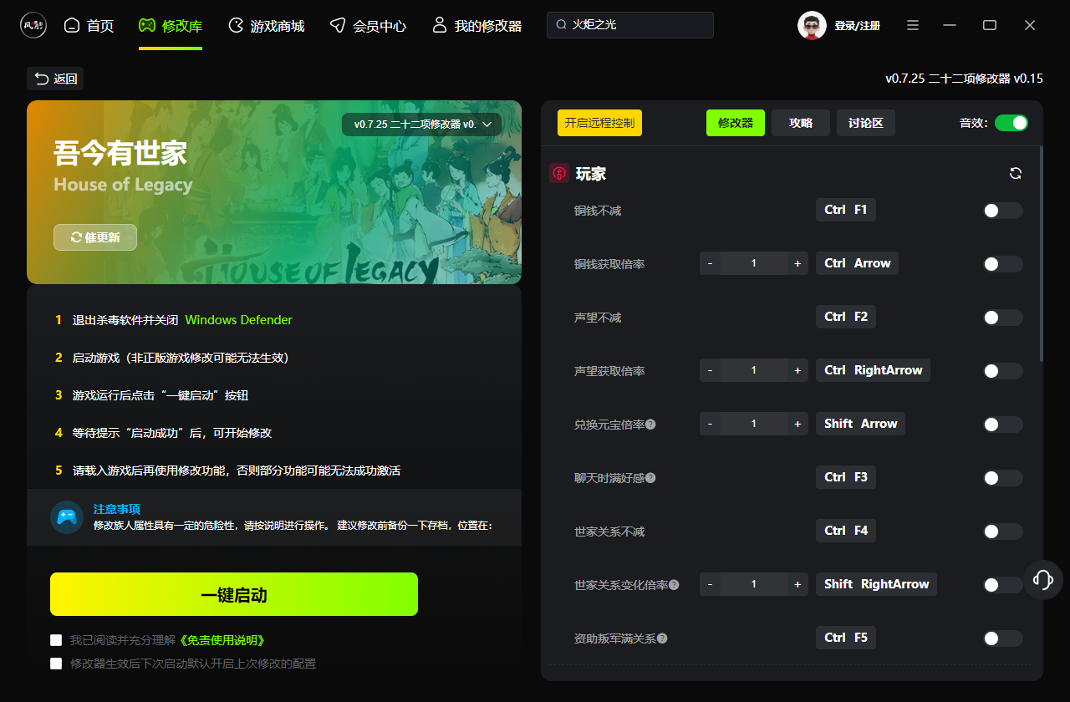
Task: Open the customer service headset icon
Action: pyautogui.click(x=1043, y=579)
